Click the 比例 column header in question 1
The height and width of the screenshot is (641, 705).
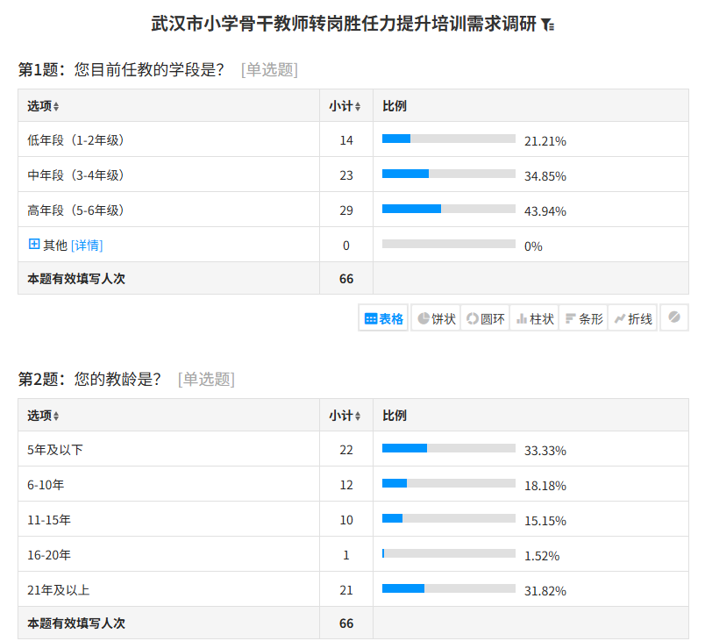click(395, 106)
